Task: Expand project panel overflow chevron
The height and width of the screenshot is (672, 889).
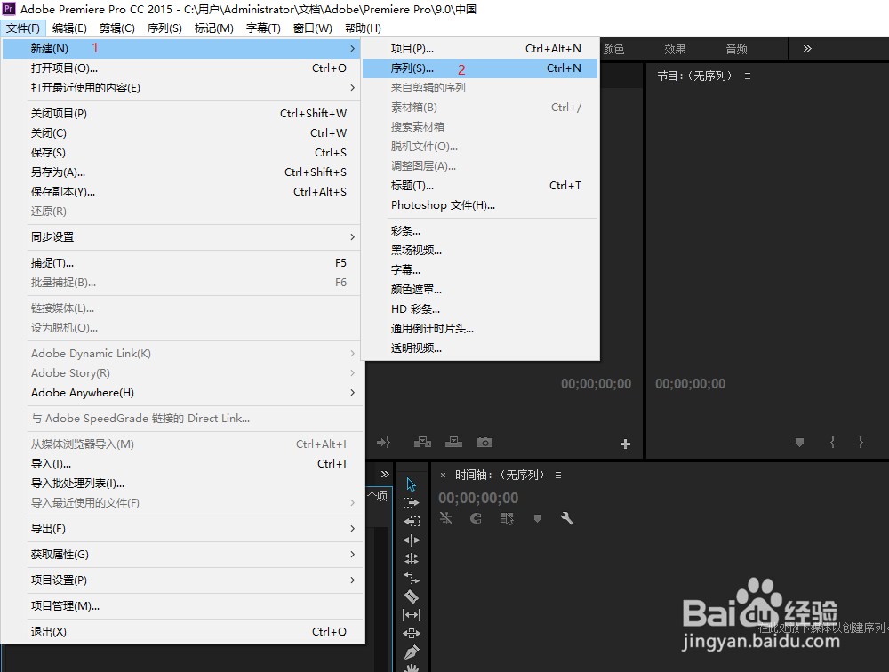Action: click(x=385, y=474)
